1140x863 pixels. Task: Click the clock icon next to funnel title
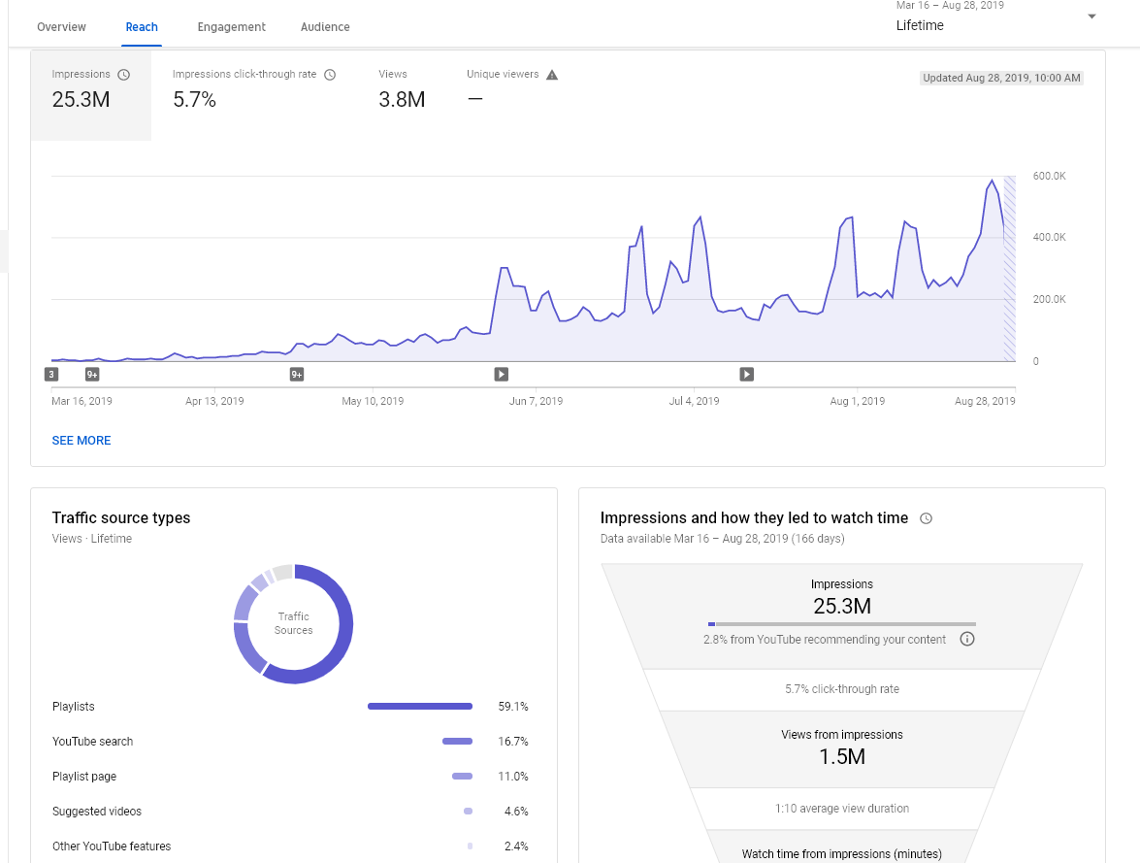click(926, 518)
